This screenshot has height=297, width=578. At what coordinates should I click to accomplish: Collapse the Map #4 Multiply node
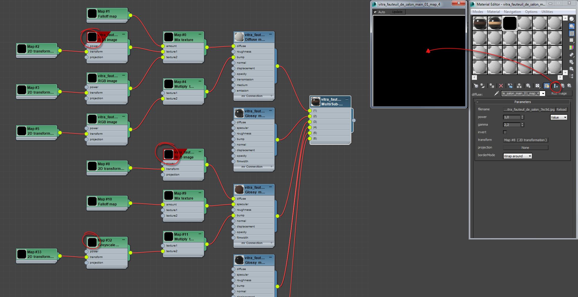pos(200,81)
